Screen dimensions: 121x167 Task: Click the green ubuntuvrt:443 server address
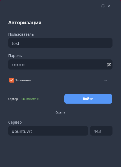tap(31, 99)
